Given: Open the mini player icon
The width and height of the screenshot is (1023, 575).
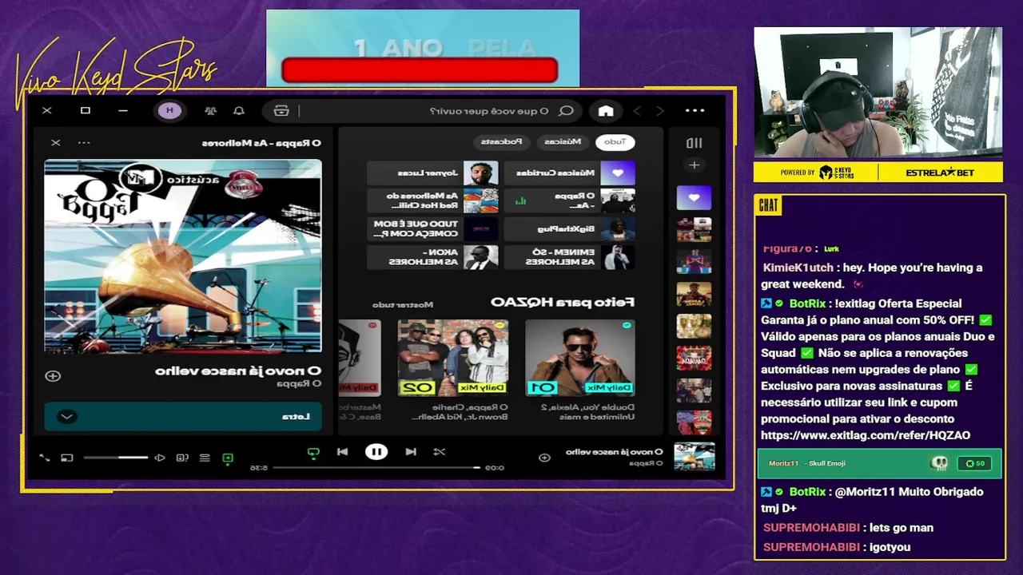Looking at the screenshot, I should tap(67, 458).
